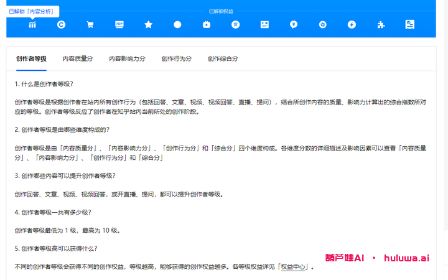Follow the 权益中心 link

293,267
